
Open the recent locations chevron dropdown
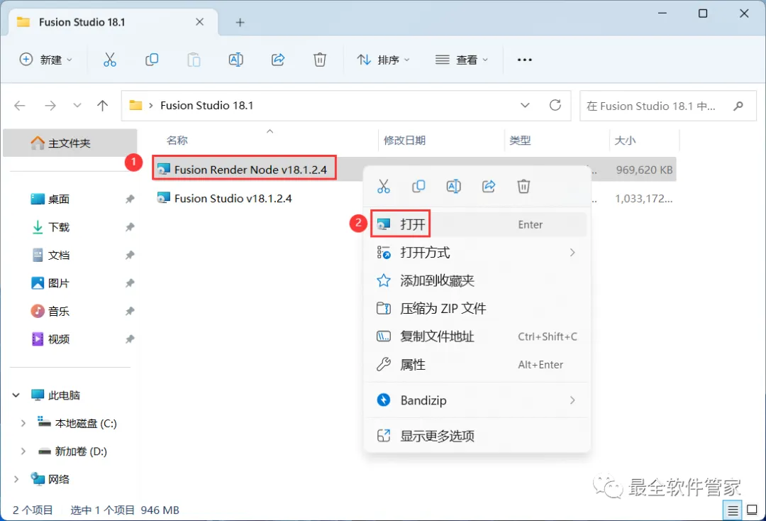(x=77, y=106)
